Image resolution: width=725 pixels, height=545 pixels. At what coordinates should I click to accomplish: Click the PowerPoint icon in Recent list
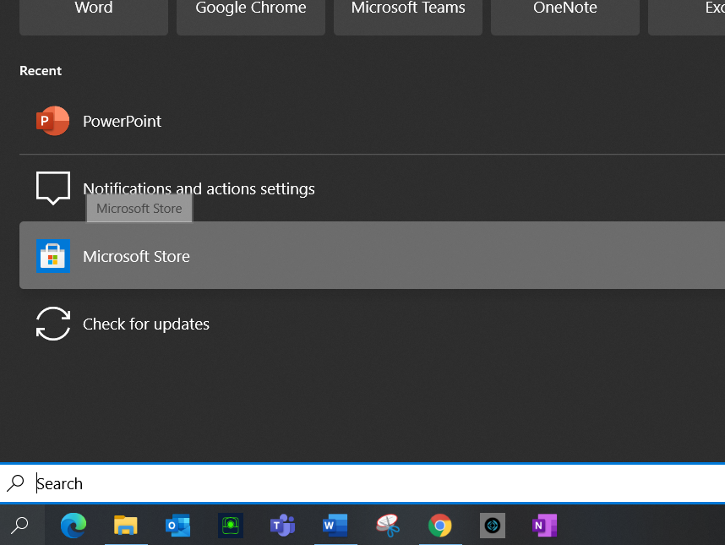point(52,121)
